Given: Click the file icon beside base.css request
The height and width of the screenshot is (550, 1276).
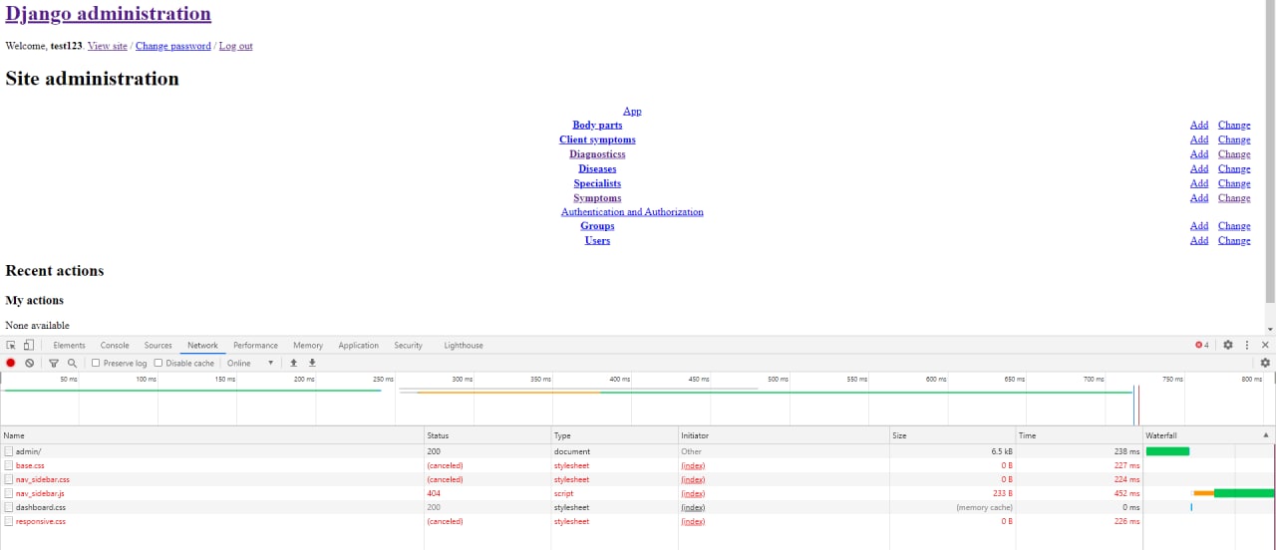Looking at the screenshot, I should click(9, 465).
